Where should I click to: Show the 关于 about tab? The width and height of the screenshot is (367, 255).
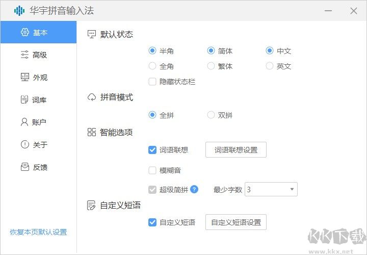click(38, 144)
